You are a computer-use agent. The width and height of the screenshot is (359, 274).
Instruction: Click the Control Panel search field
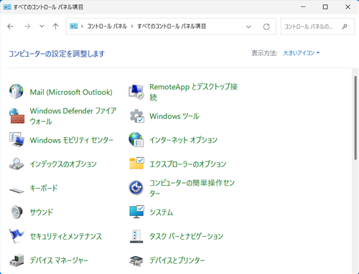(x=317, y=27)
